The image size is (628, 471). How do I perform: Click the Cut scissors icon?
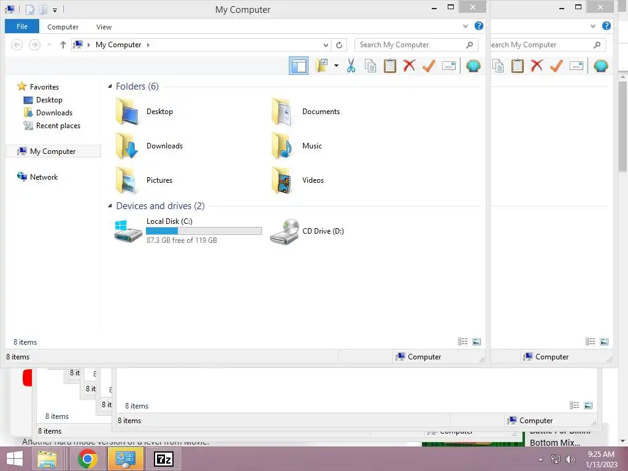pos(351,66)
